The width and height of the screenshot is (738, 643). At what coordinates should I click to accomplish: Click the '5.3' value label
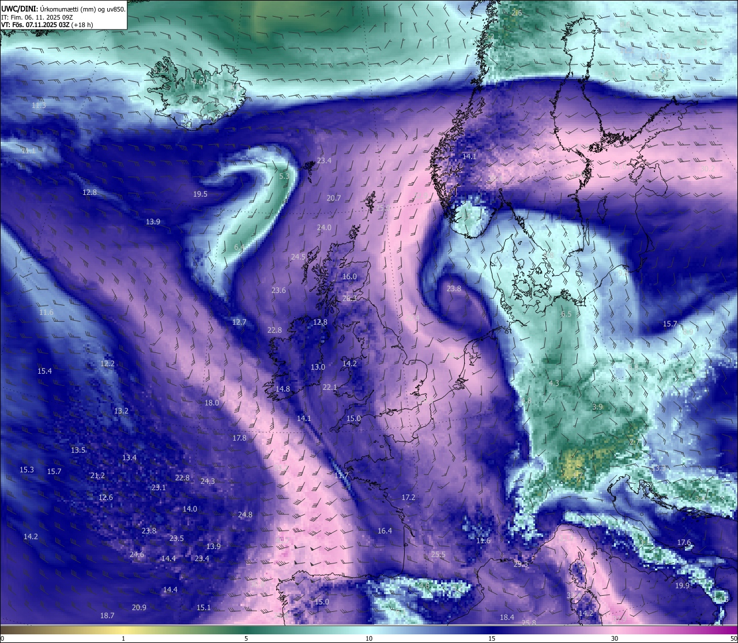(x=284, y=176)
